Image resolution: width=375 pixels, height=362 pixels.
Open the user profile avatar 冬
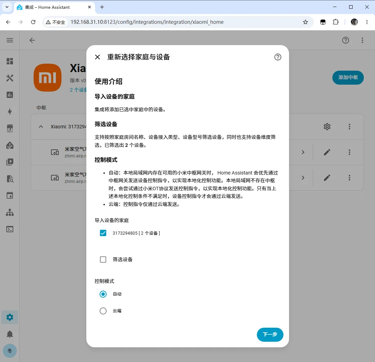point(10,351)
